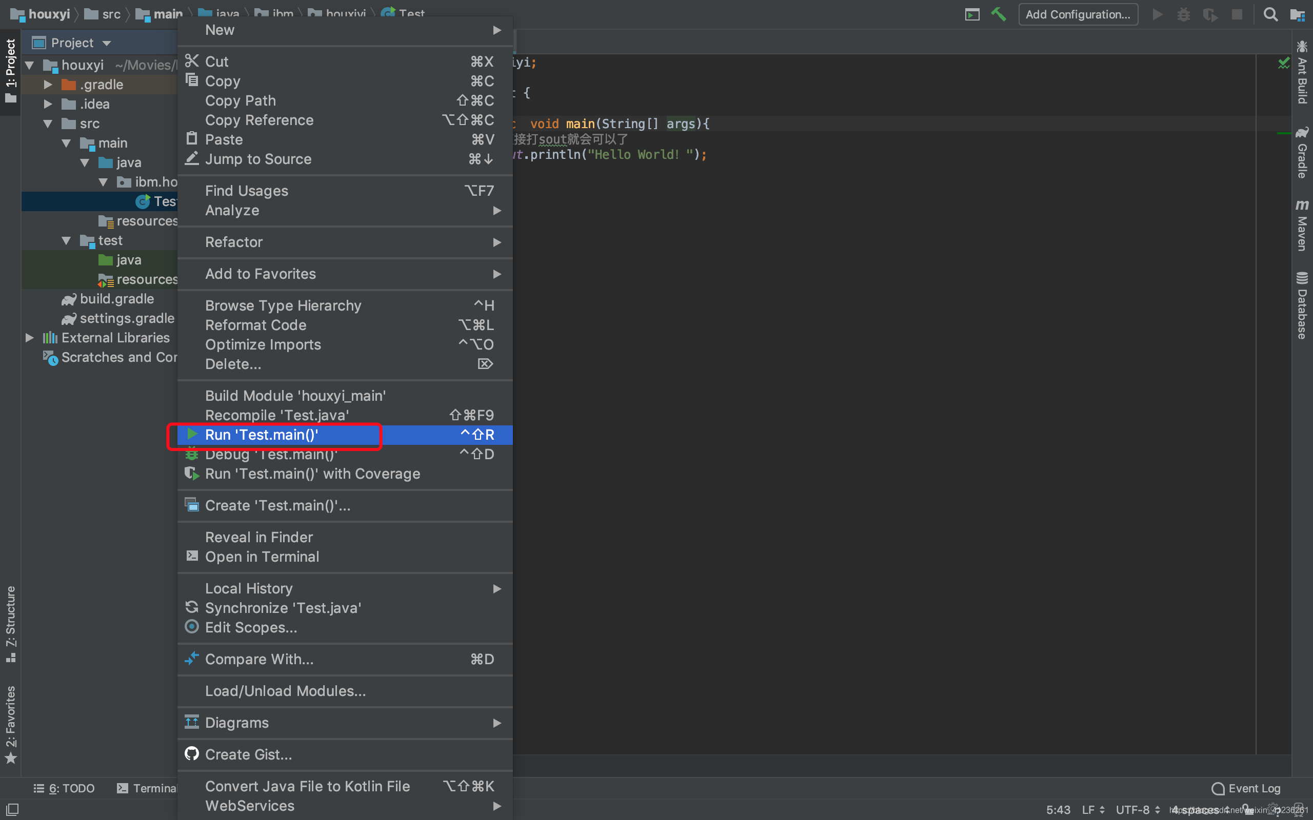Image resolution: width=1313 pixels, height=820 pixels.
Task: Expand the .gradle folder
Action: pyautogui.click(x=48, y=85)
